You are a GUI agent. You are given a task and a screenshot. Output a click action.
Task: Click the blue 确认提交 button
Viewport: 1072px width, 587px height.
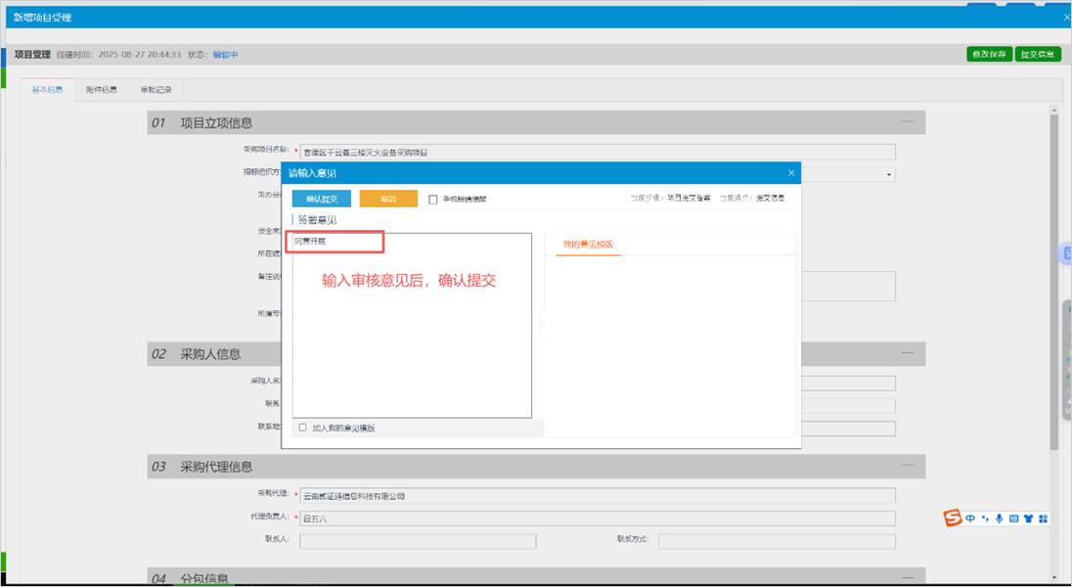pos(322,199)
